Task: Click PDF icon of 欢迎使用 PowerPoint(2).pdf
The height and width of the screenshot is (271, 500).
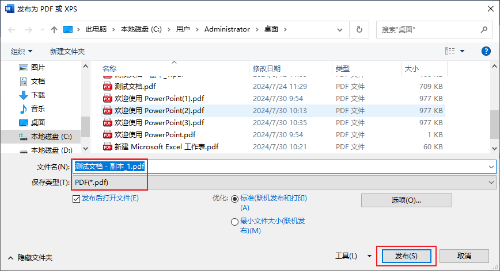Action: click(x=108, y=111)
